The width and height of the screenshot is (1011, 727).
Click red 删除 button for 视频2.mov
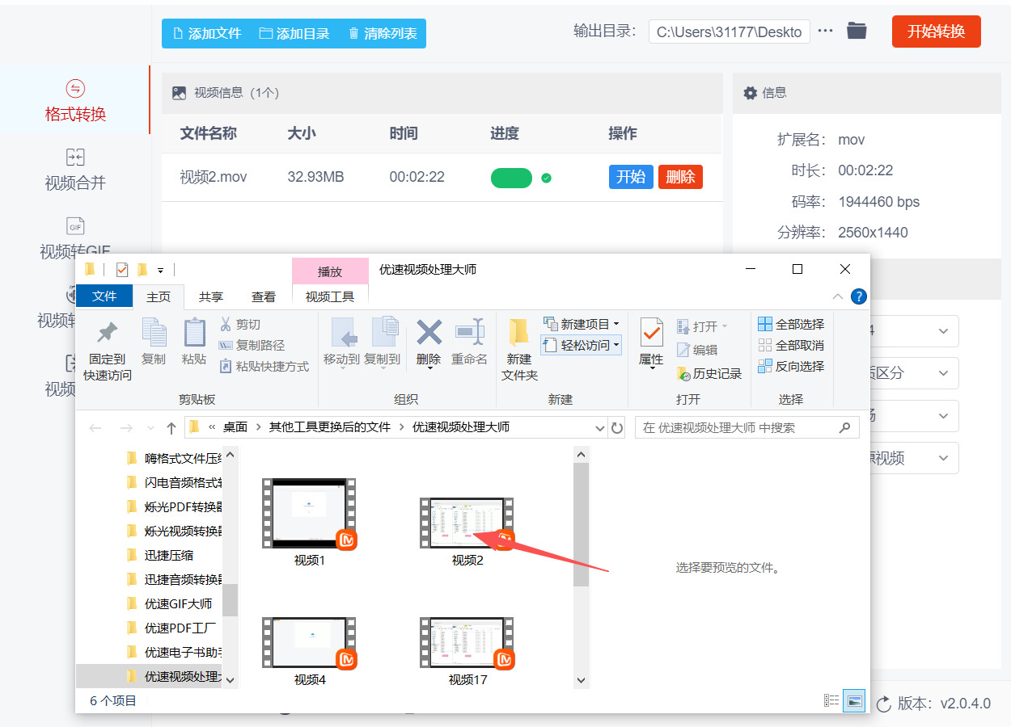(680, 177)
